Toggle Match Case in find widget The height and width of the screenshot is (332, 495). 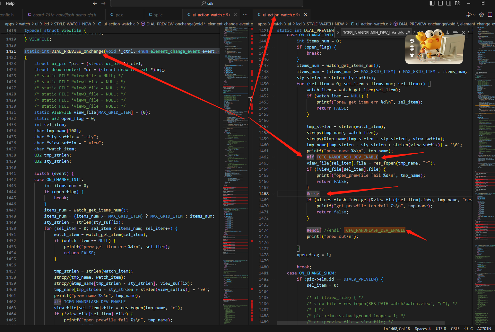[x=394, y=32]
